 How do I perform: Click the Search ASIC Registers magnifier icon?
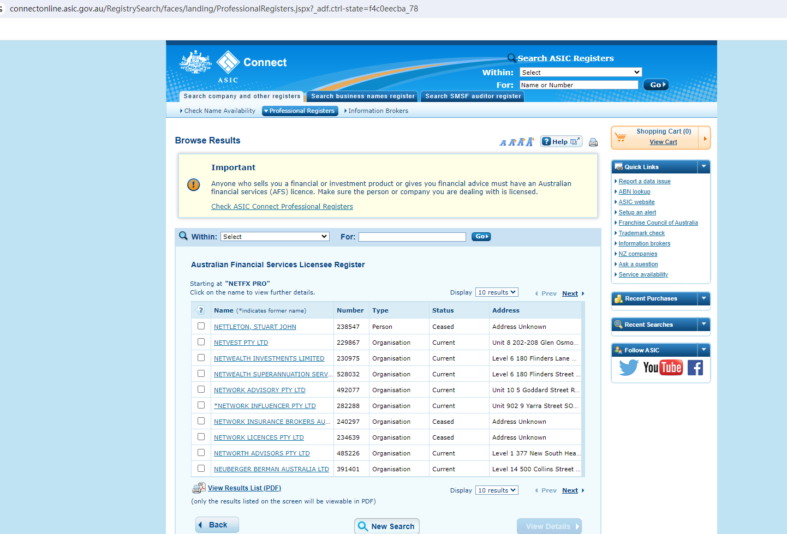(512, 58)
